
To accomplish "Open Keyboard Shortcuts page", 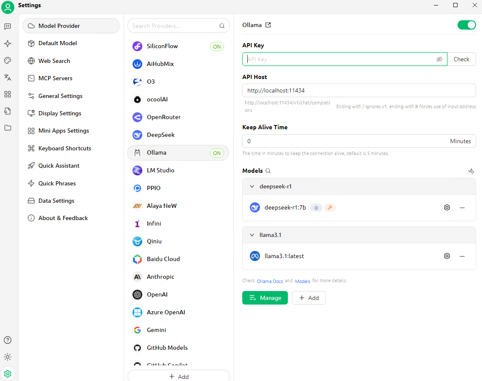I will click(x=71, y=148).
